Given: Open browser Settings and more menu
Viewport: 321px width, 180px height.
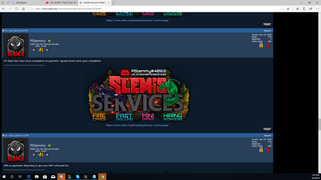Looking at the screenshot, I should click(x=318, y=9).
